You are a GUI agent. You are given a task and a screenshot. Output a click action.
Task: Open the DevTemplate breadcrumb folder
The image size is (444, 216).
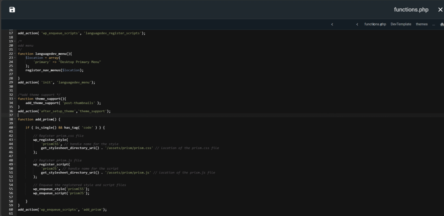point(401,24)
